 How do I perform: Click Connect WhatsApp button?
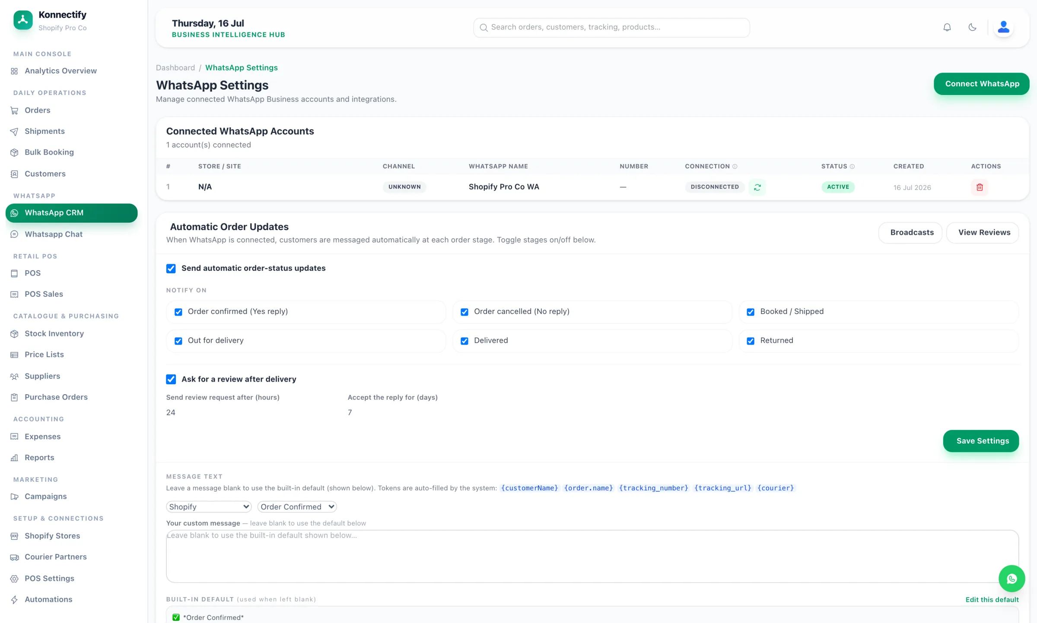click(982, 84)
